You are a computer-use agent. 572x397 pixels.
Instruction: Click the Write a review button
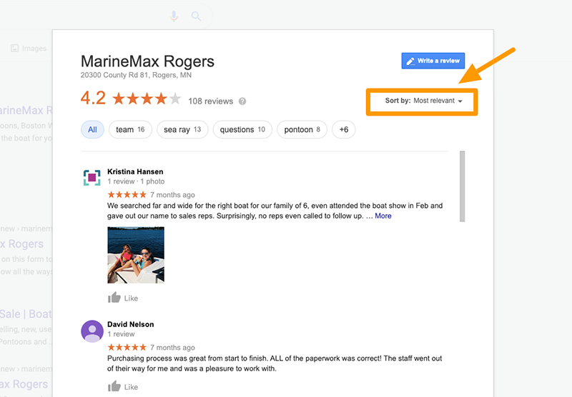point(433,61)
